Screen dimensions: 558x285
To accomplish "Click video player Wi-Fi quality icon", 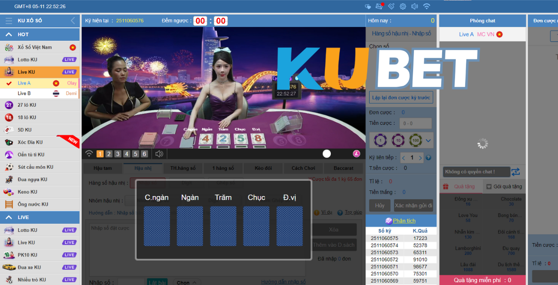I will (x=89, y=154).
